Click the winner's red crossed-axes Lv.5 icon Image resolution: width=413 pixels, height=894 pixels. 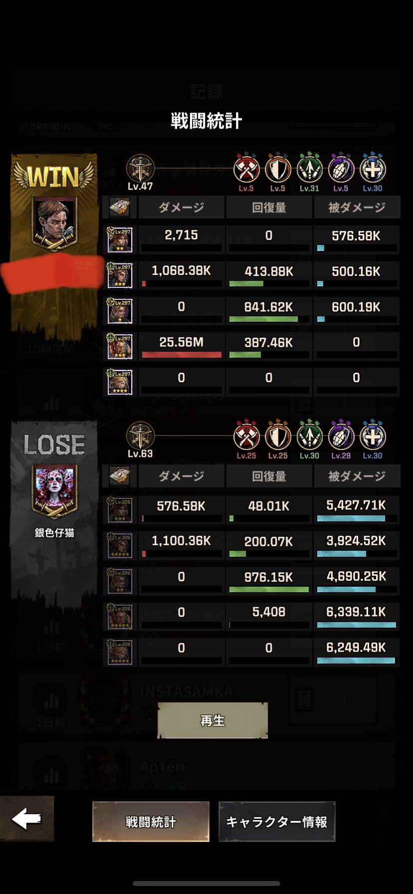click(246, 170)
